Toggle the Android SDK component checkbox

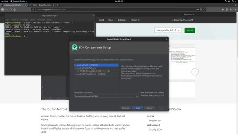pos(75,65)
